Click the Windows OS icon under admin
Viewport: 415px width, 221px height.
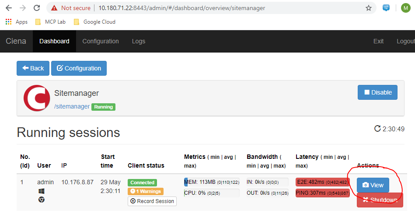pyautogui.click(x=41, y=191)
